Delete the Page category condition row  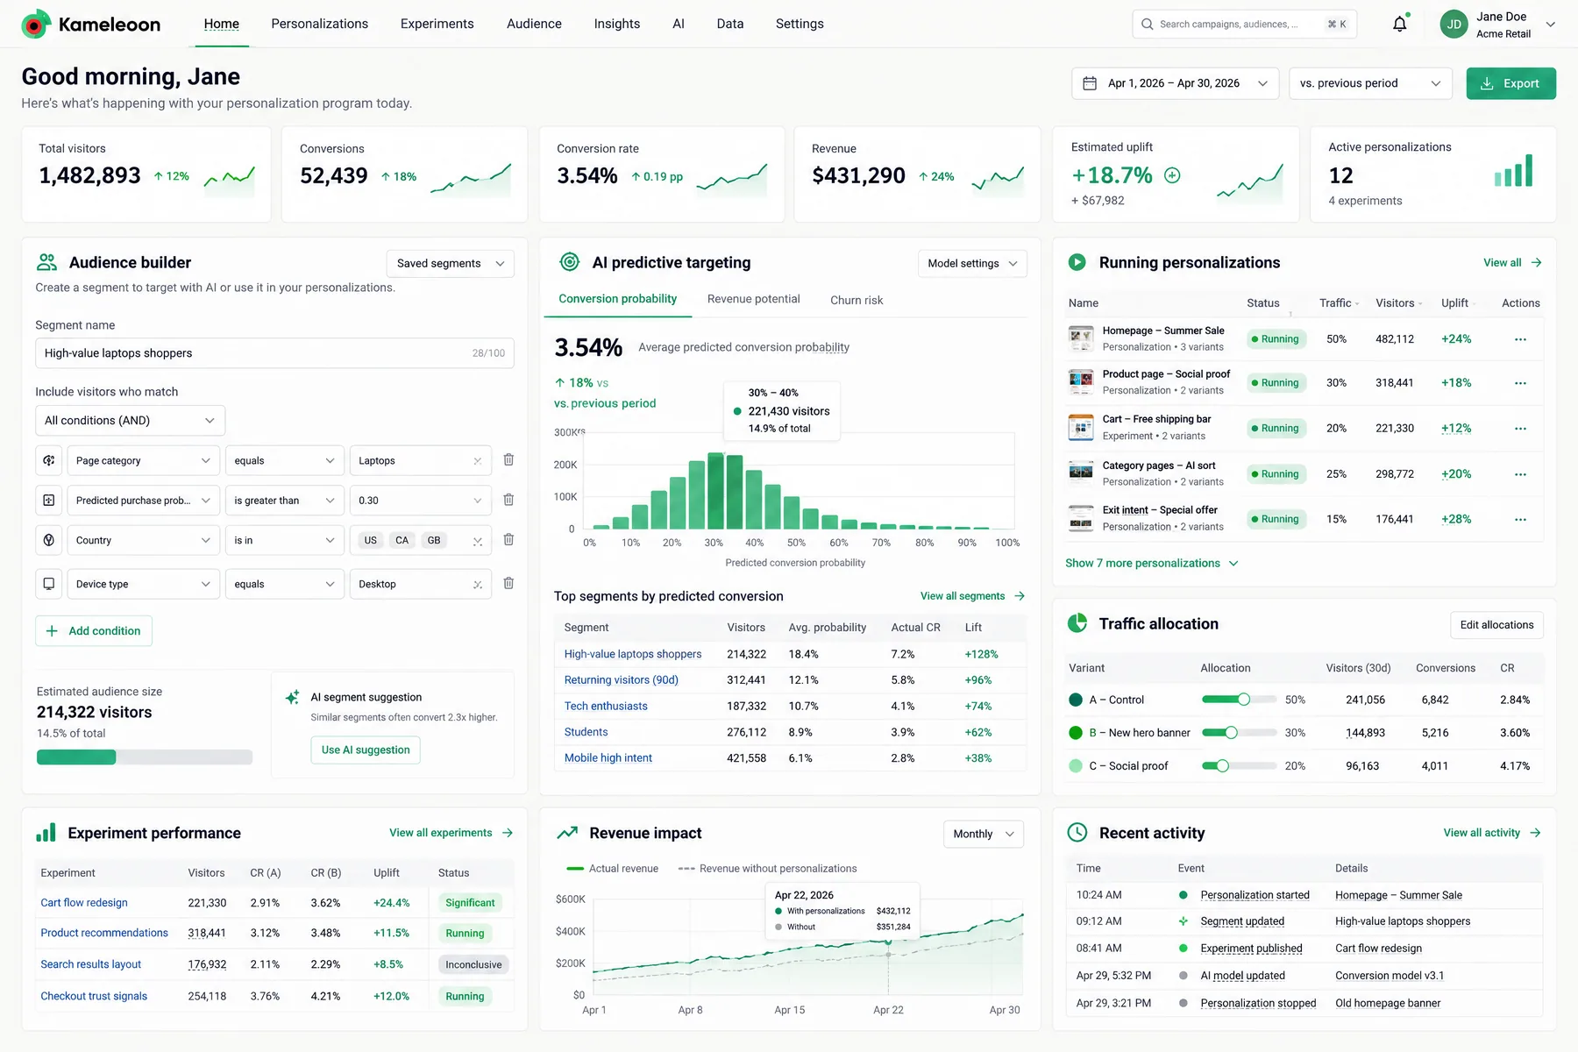point(508,459)
